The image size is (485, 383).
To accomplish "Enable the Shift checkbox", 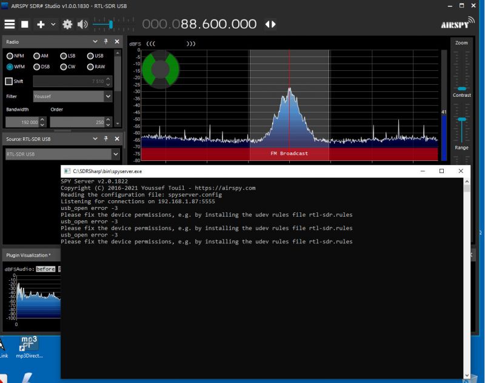I will (9, 81).
